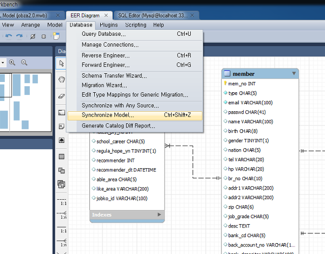325x254 pixels.
Task: Click the align-to-grid toolbar icon
Action: click(x=43, y=36)
